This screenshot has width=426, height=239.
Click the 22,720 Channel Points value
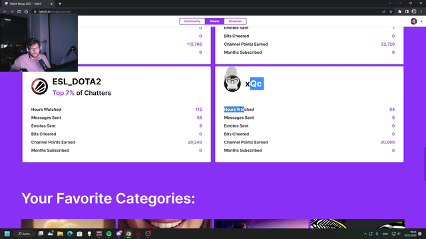pos(387,44)
